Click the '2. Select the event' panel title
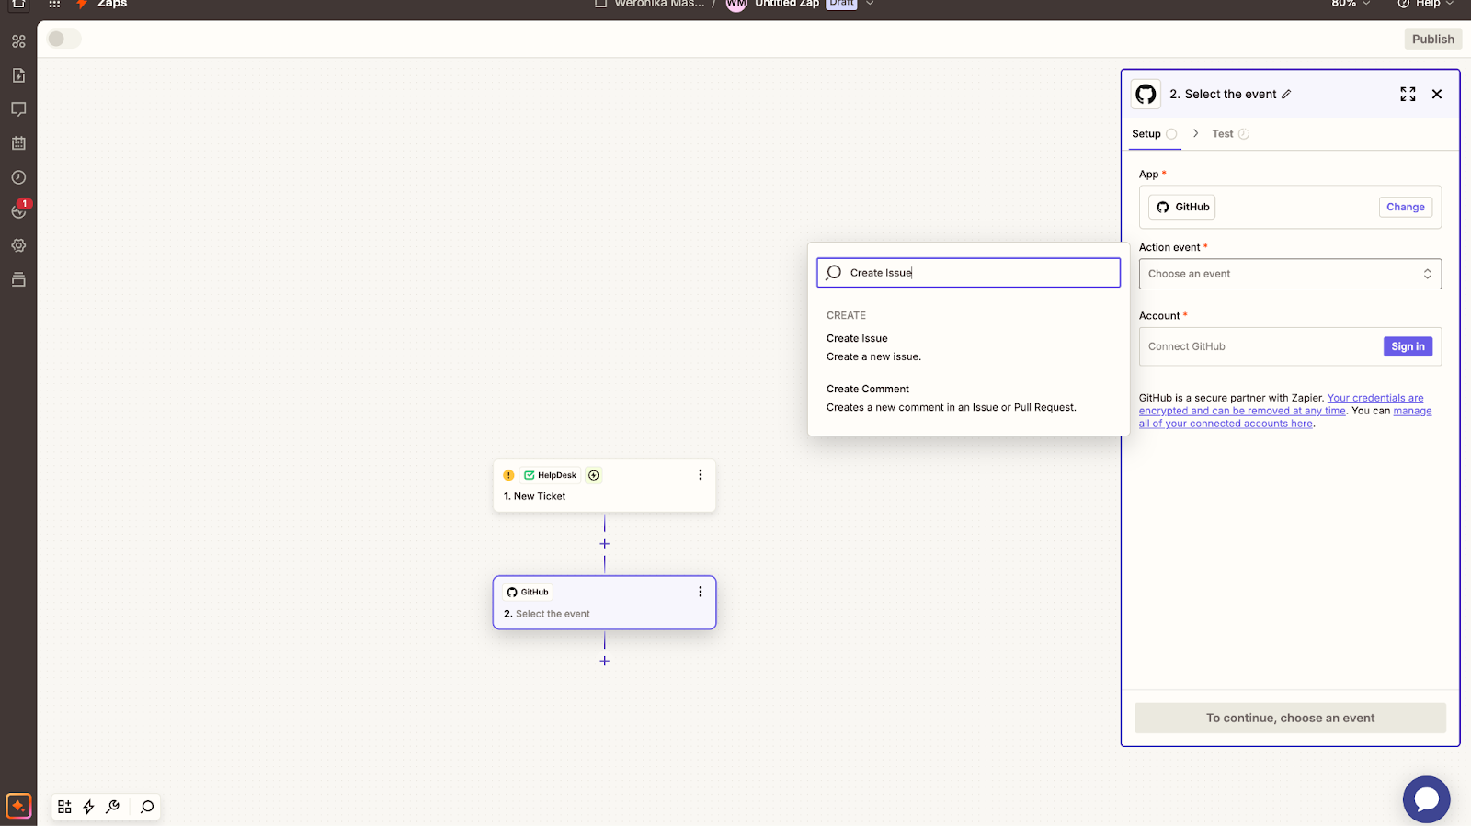 (1223, 94)
